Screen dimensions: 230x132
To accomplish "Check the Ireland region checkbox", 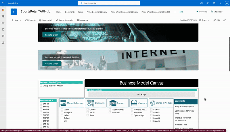I will [62, 115].
